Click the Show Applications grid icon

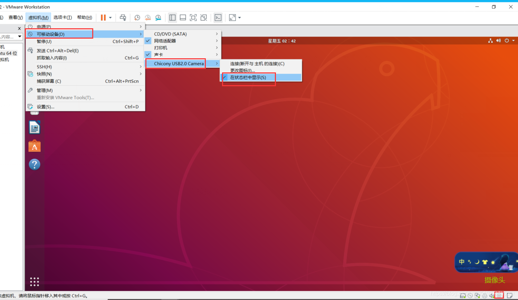[35, 282]
